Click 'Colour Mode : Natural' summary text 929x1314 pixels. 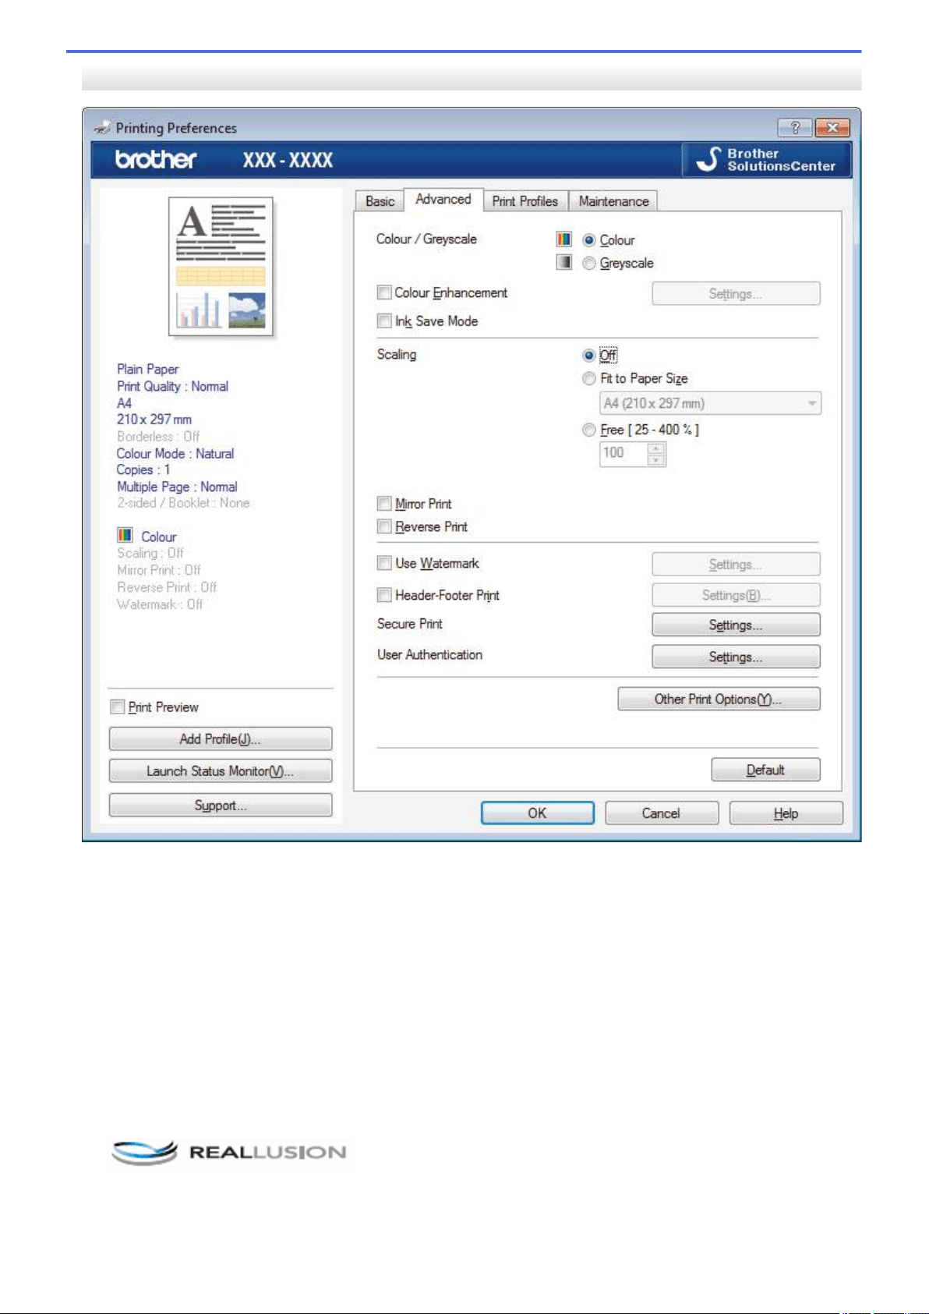tap(175, 453)
